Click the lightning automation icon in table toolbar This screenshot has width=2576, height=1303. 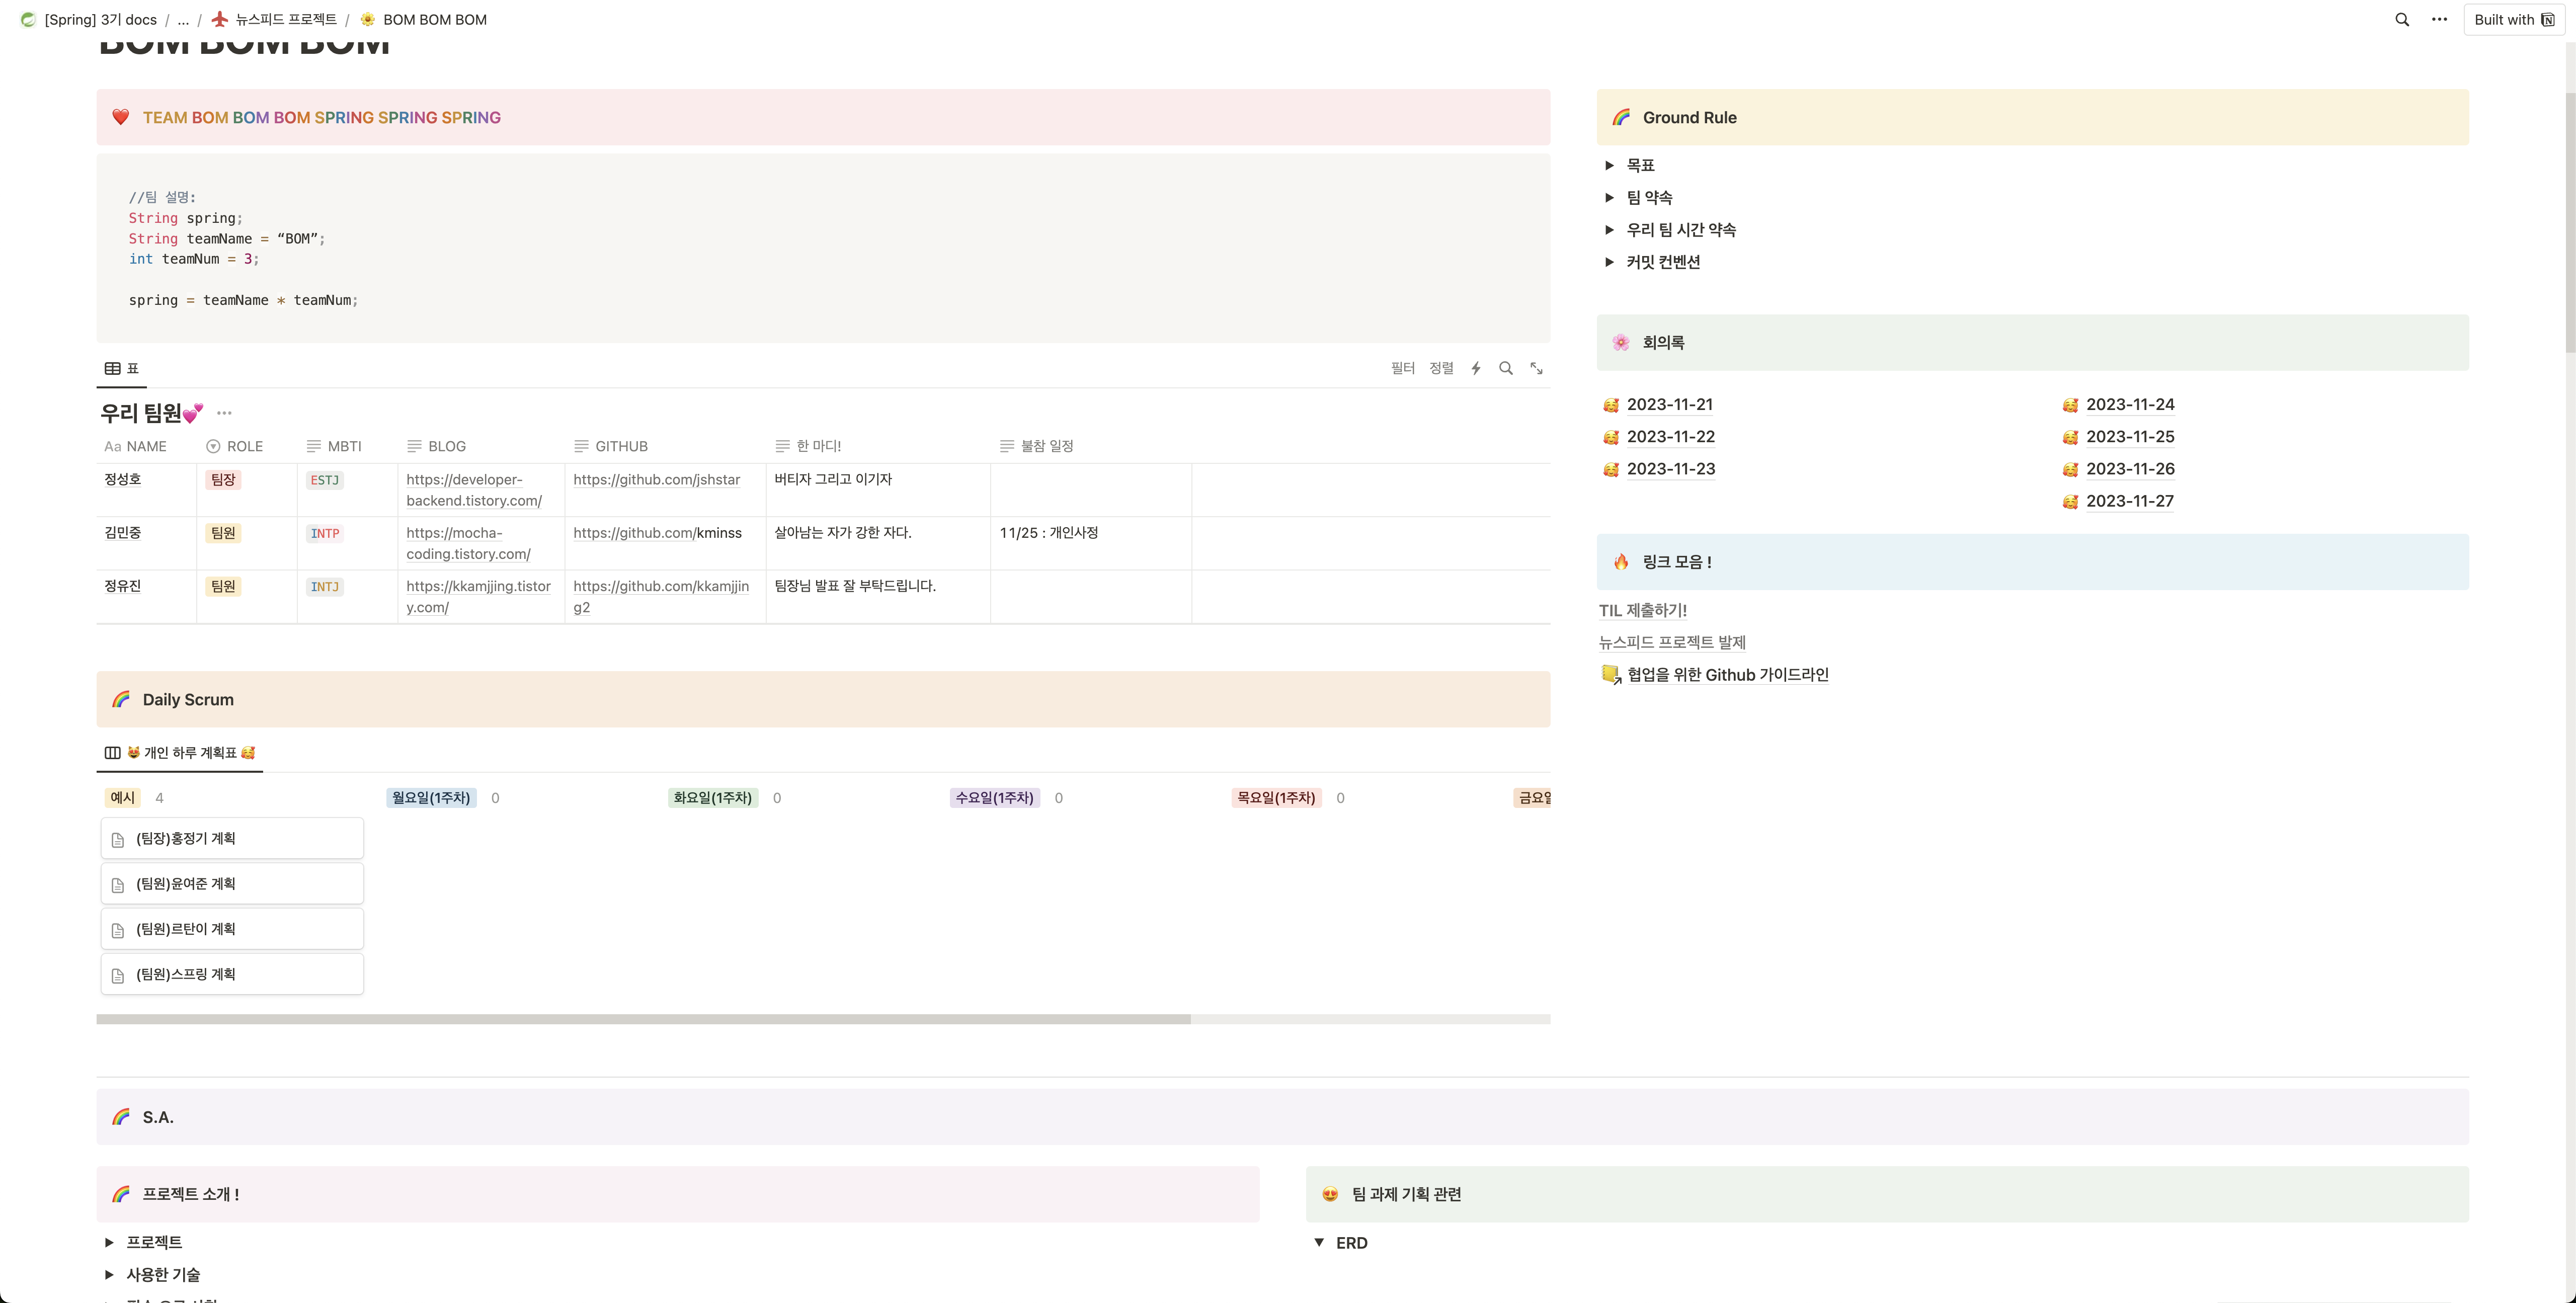point(1475,369)
